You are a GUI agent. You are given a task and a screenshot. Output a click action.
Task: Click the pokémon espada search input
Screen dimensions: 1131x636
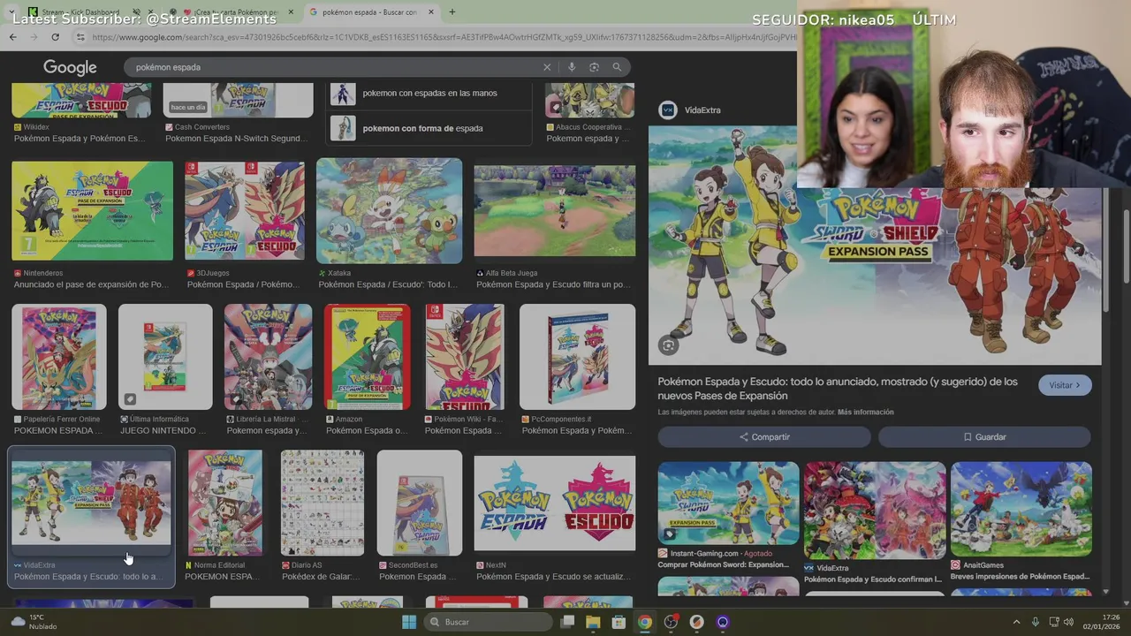point(336,67)
